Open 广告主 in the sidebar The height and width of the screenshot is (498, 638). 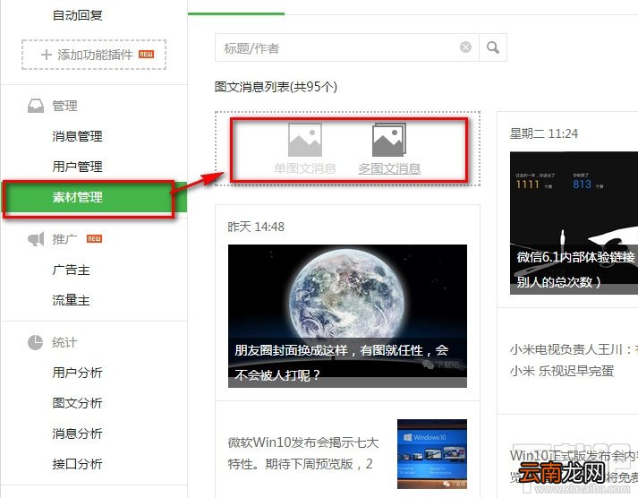(71, 270)
